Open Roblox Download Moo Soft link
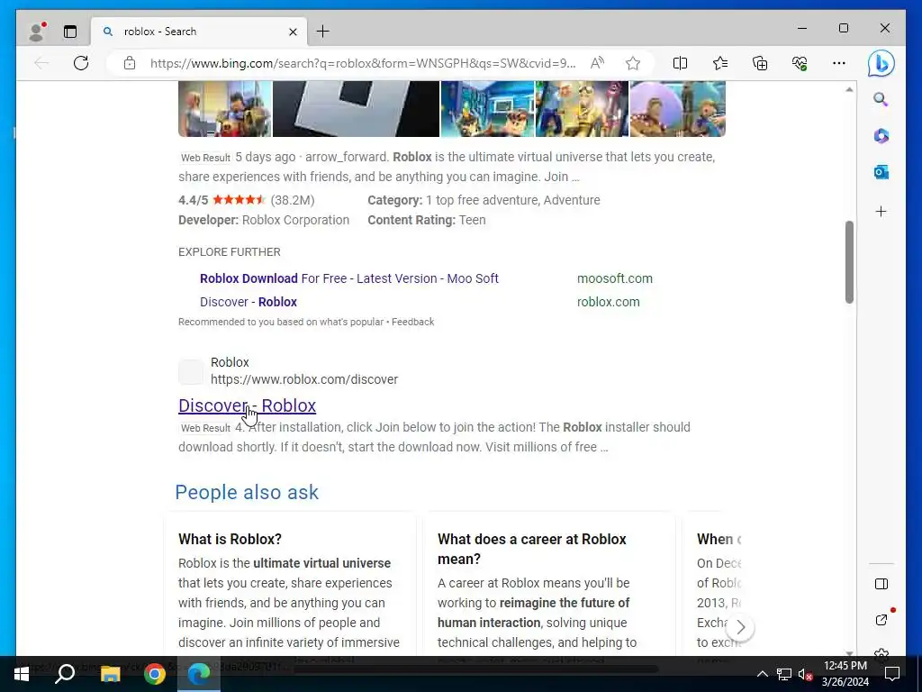This screenshot has height=692, width=922. click(349, 278)
